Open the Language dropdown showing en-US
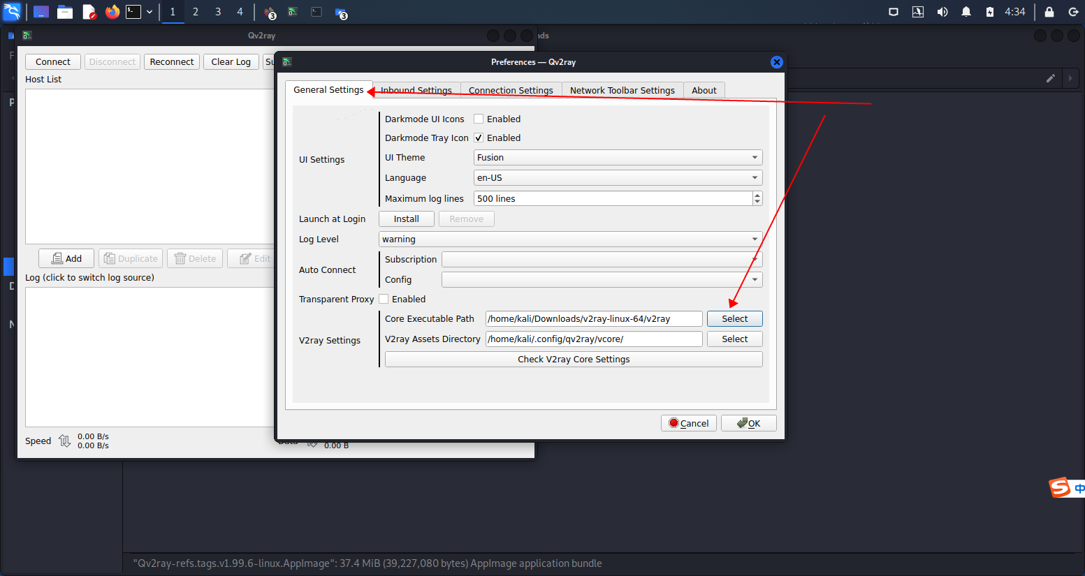1085x576 pixels. click(618, 178)
